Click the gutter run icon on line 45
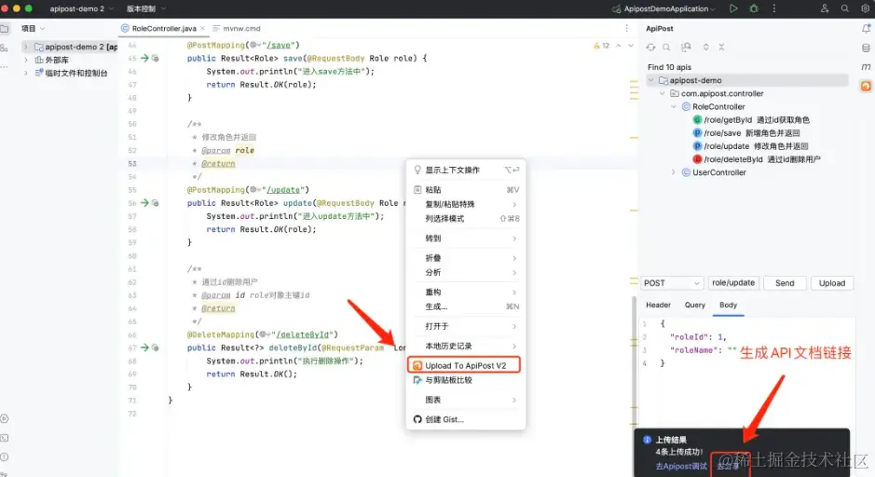 pos(144,58)
